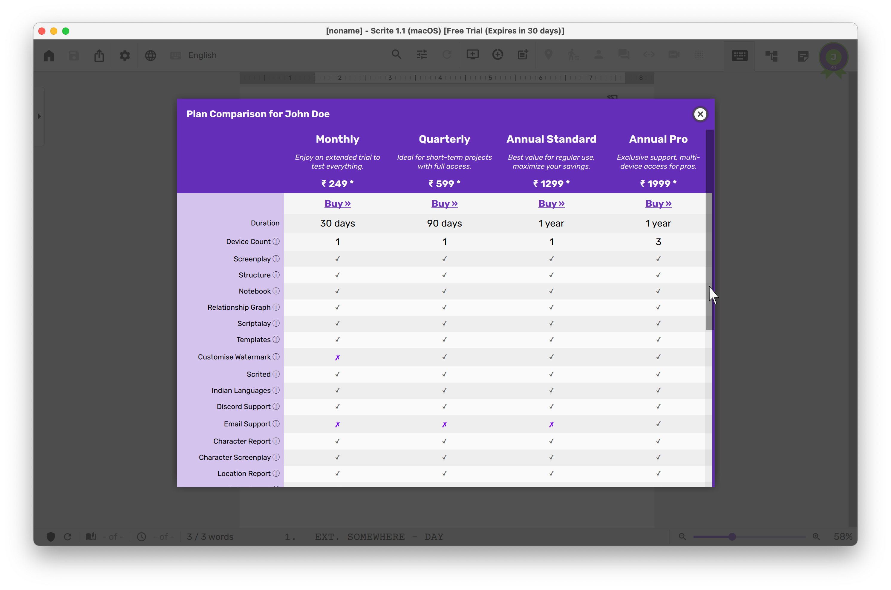Open info icon beside Customise Watermark

click(276, 357)
